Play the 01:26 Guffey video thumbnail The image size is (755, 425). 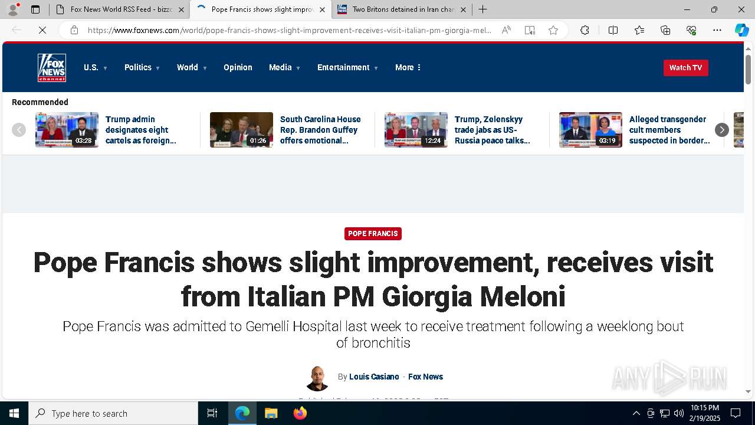point(241,130)
